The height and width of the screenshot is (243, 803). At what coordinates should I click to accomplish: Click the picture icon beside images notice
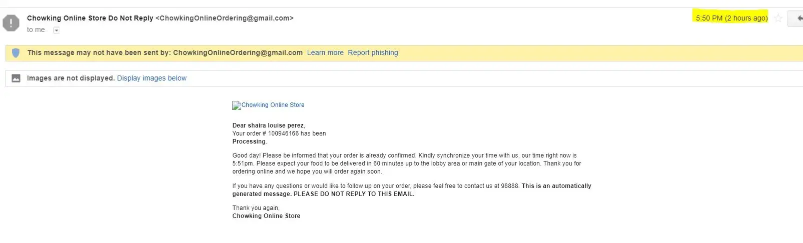[16, 78]
